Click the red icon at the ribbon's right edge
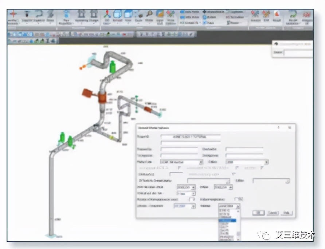The width and height of the screenshot is (325, 249). (x=306, y=15)
